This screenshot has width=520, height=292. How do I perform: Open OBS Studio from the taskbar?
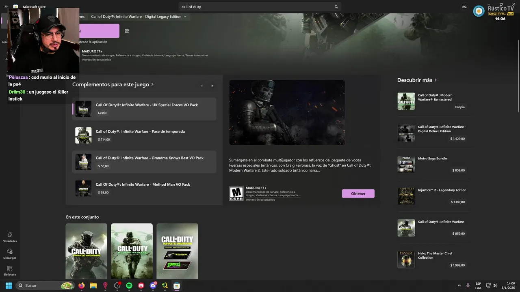(117, 286)
